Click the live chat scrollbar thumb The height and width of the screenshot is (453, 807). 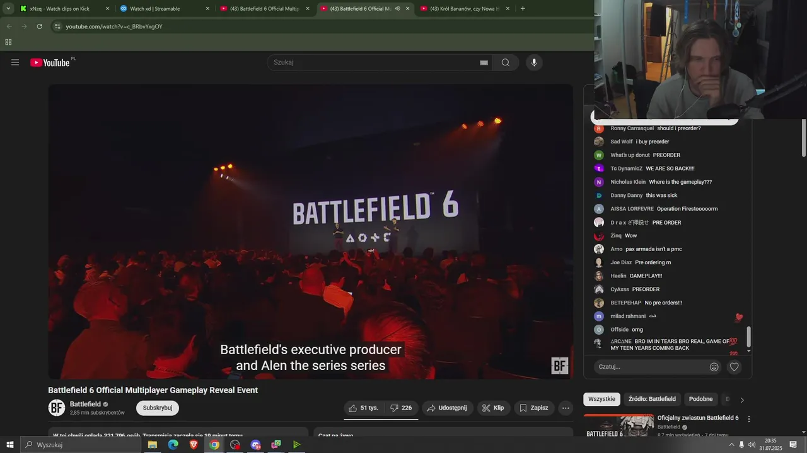click(749, 337)
